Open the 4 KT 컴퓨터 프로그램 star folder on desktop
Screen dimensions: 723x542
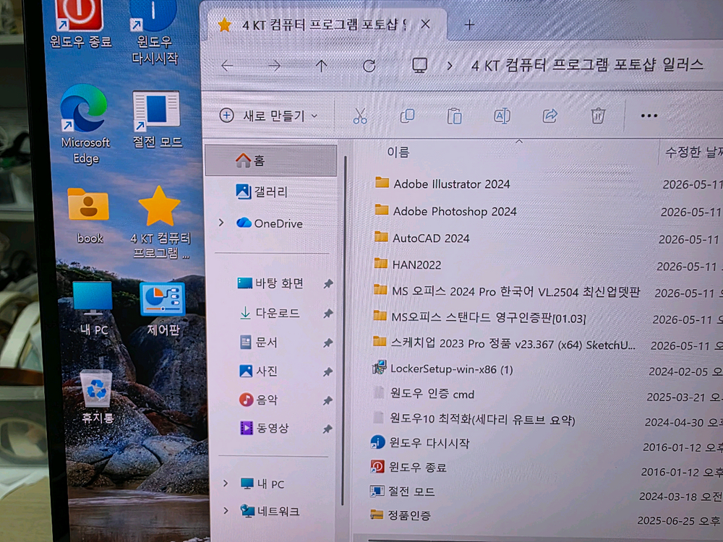(160, 222)
